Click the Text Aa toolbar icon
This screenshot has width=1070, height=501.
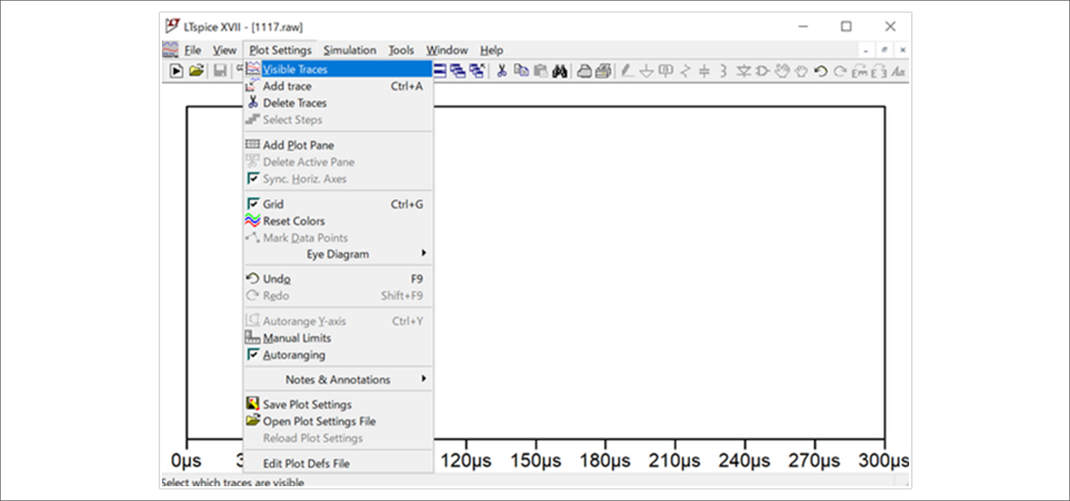click(x=898, y=71)
